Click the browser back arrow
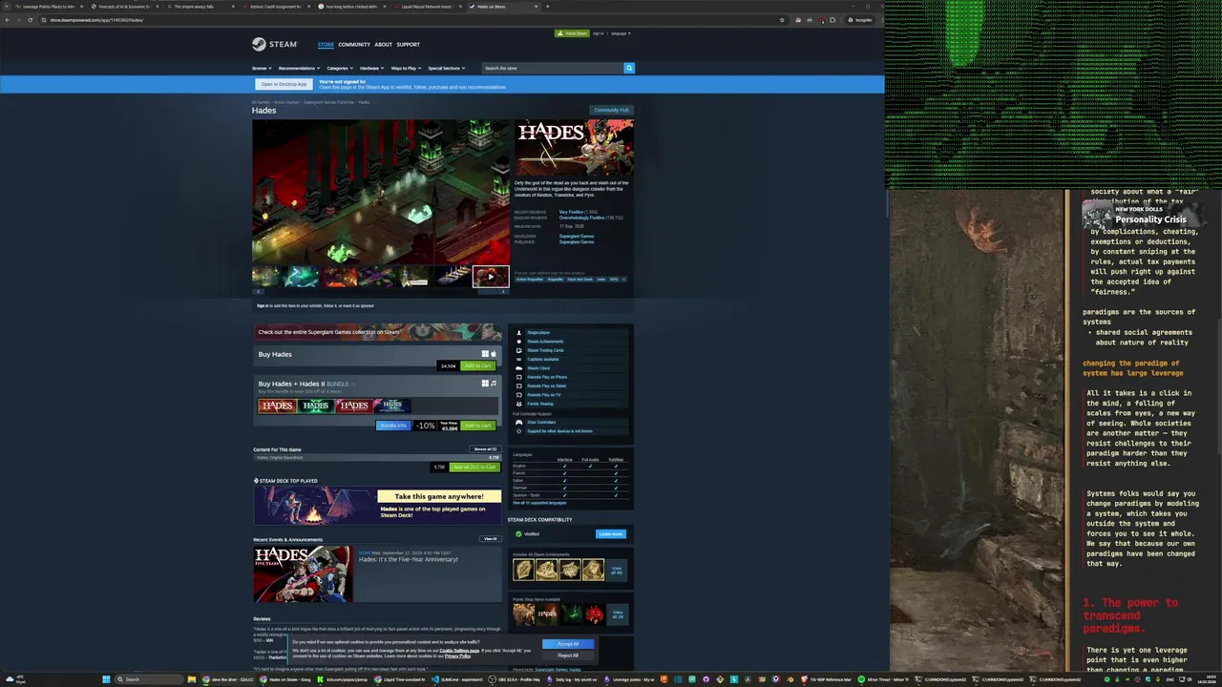1222x687 pixels. [x=7, y=20]
